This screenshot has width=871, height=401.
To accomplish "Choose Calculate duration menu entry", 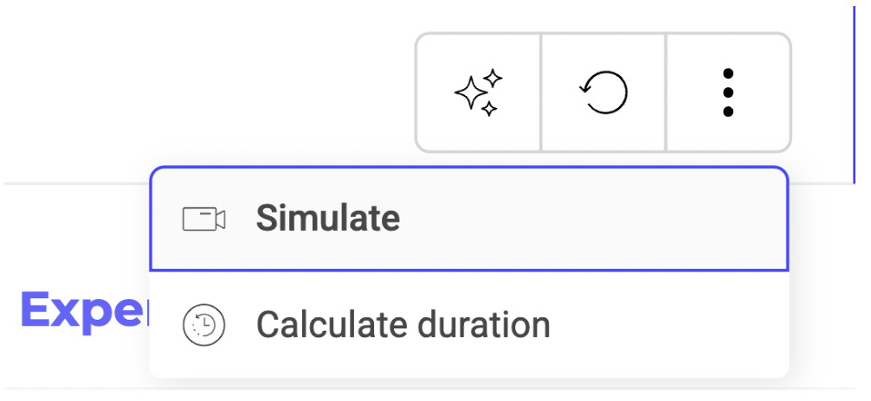I will [x=468, y=324].
